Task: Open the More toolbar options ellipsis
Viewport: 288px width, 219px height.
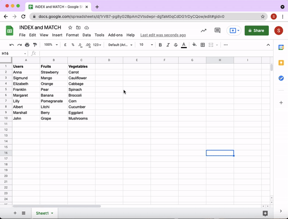Action: [226, 45]
